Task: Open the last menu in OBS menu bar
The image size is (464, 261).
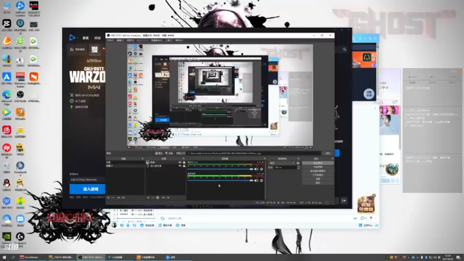Action: click(179, 40)
